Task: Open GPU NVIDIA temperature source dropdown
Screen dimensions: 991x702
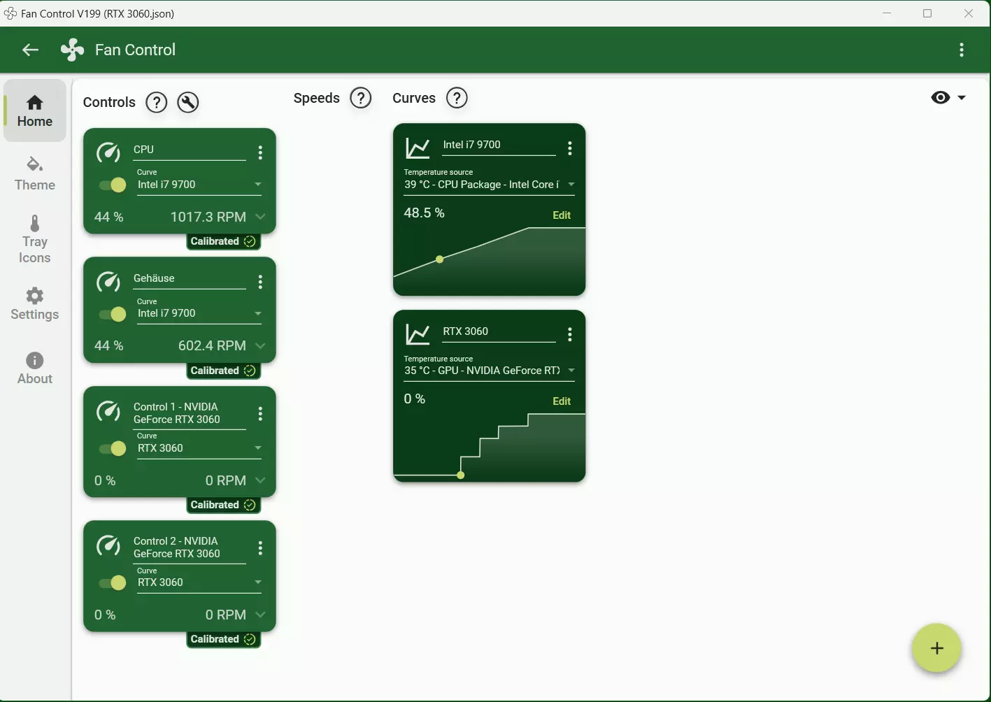Action: [x=489, y=371]
